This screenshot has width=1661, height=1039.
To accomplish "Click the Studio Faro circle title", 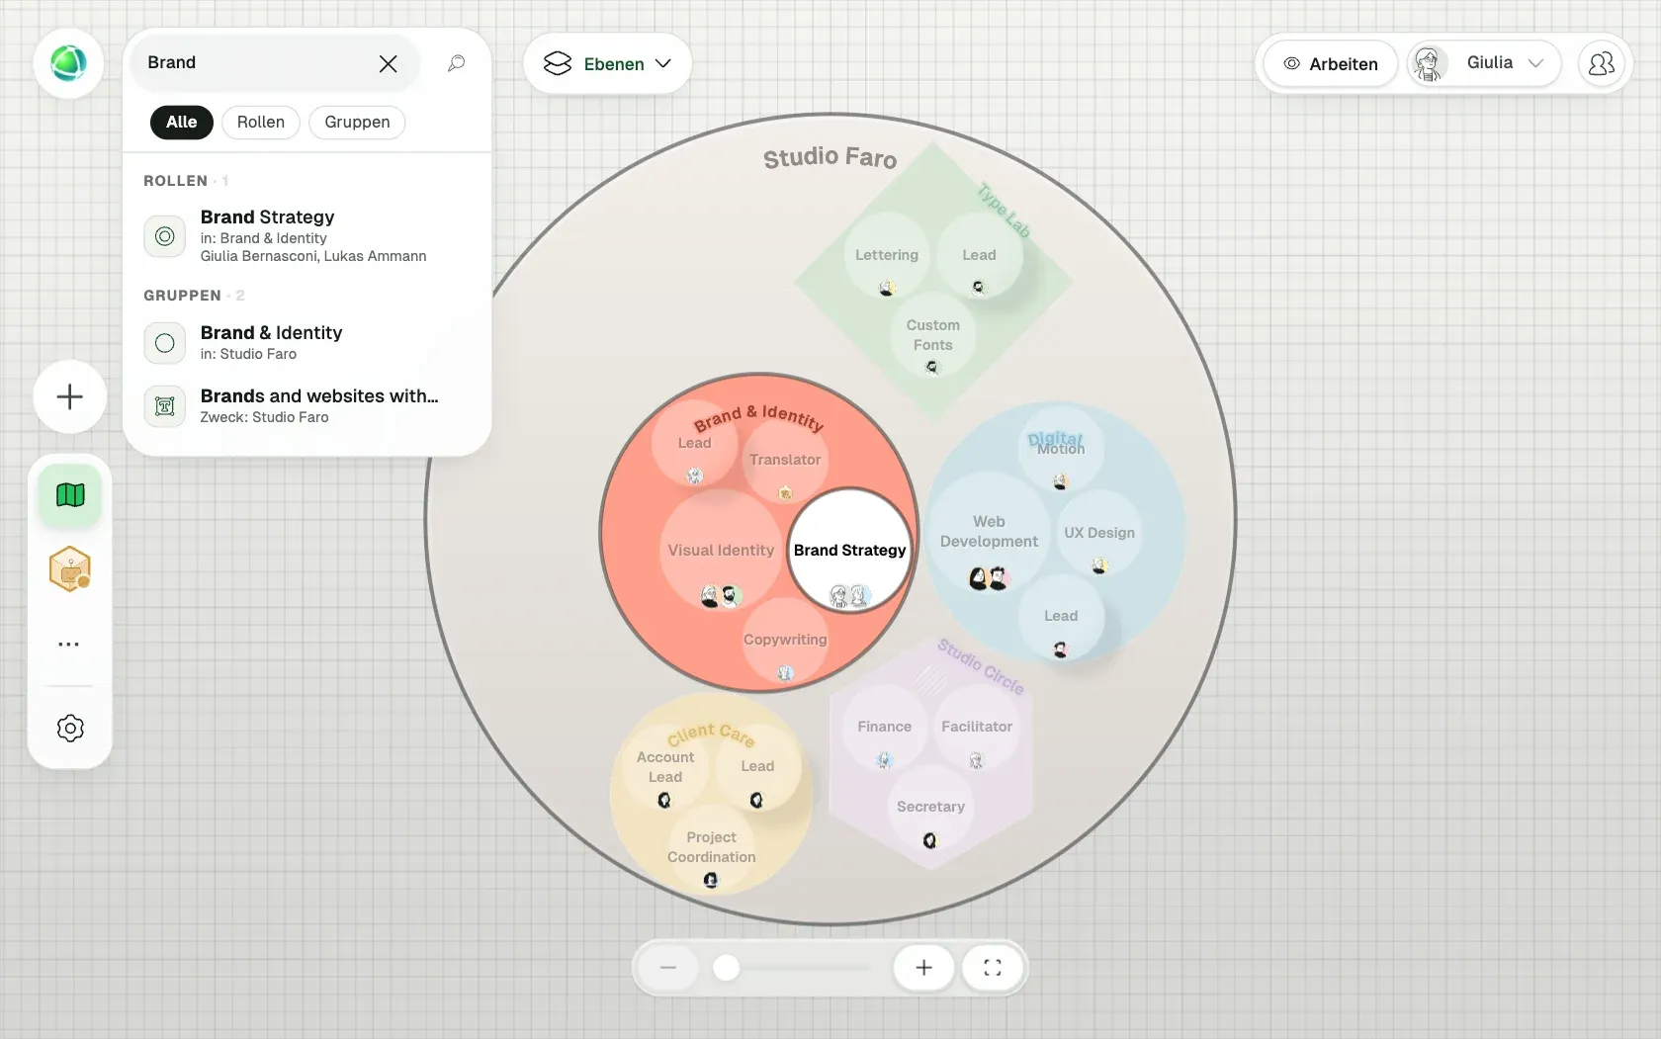I will pyautogui.click(x=830, y=157).
